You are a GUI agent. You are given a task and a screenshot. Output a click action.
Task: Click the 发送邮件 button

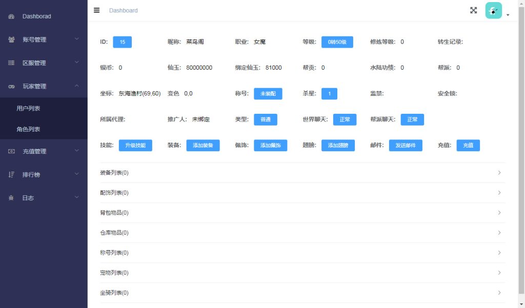tap(406, 145)
